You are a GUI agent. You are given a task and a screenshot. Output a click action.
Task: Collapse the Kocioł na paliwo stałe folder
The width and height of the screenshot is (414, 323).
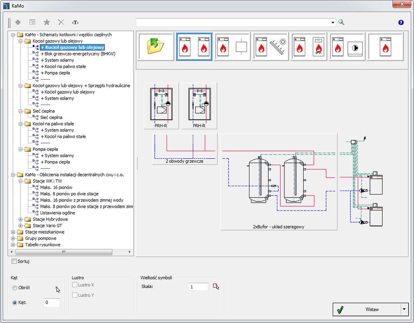[20, 124]
